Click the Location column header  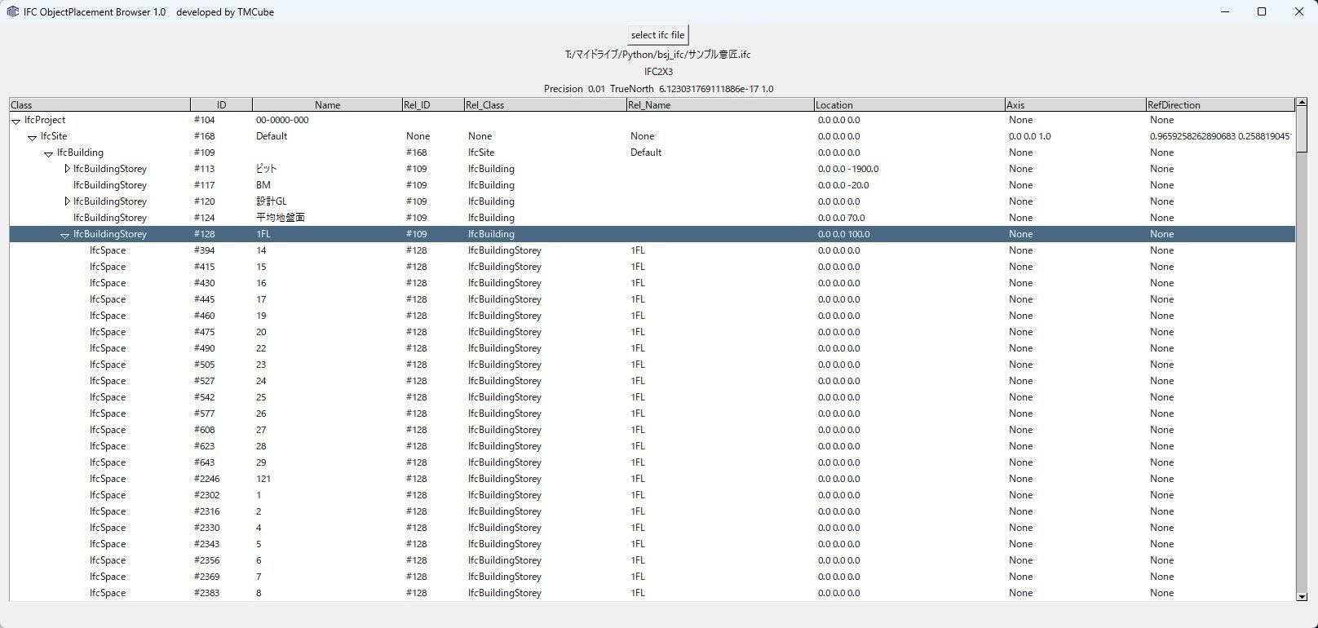point(909,104)
